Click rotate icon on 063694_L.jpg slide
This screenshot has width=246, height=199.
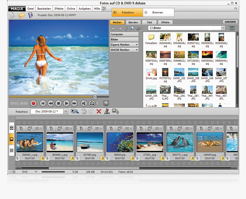(x=59, y=128)
